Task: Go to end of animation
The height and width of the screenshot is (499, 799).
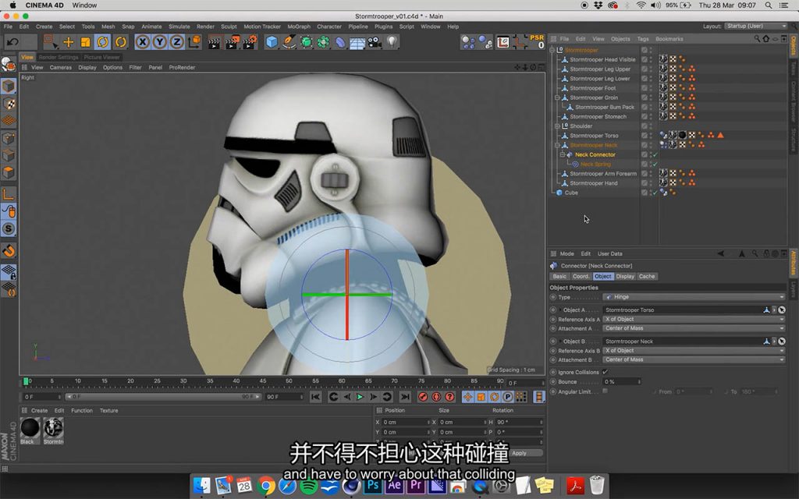Action: [405, 397]
